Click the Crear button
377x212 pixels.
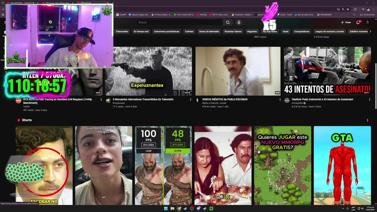[x=346, y=22]
